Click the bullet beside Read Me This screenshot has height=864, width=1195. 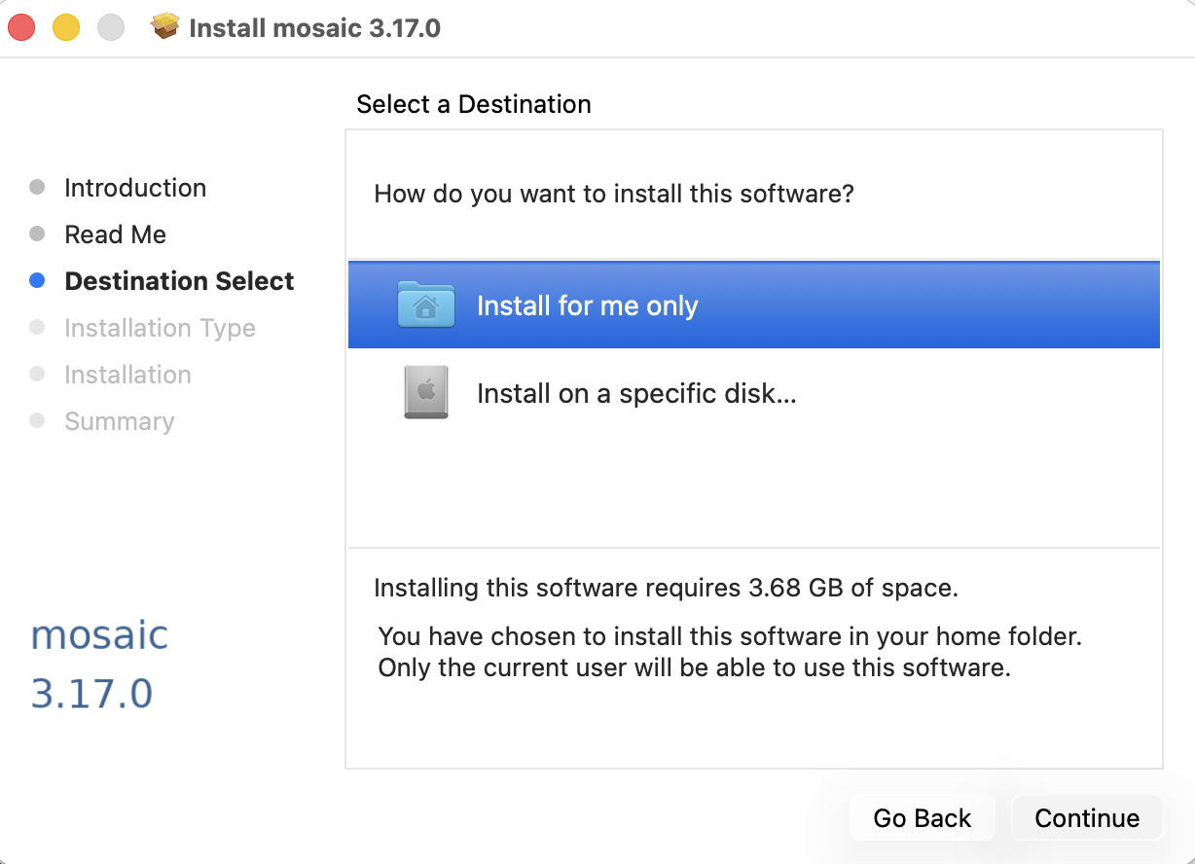pyautogui.click(x=37, y=234)
